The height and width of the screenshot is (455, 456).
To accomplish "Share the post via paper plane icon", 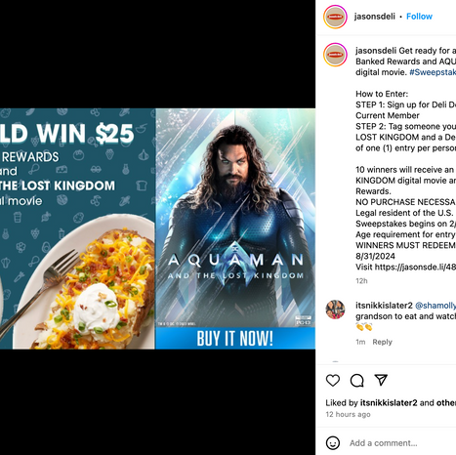I will [x=381, y=380].
